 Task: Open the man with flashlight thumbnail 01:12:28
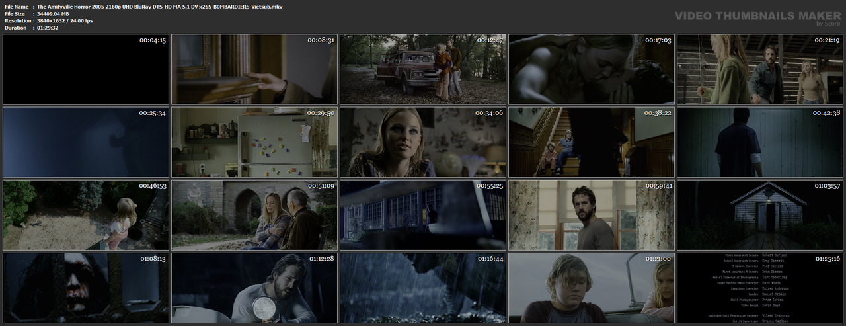(x=254, y=288)
